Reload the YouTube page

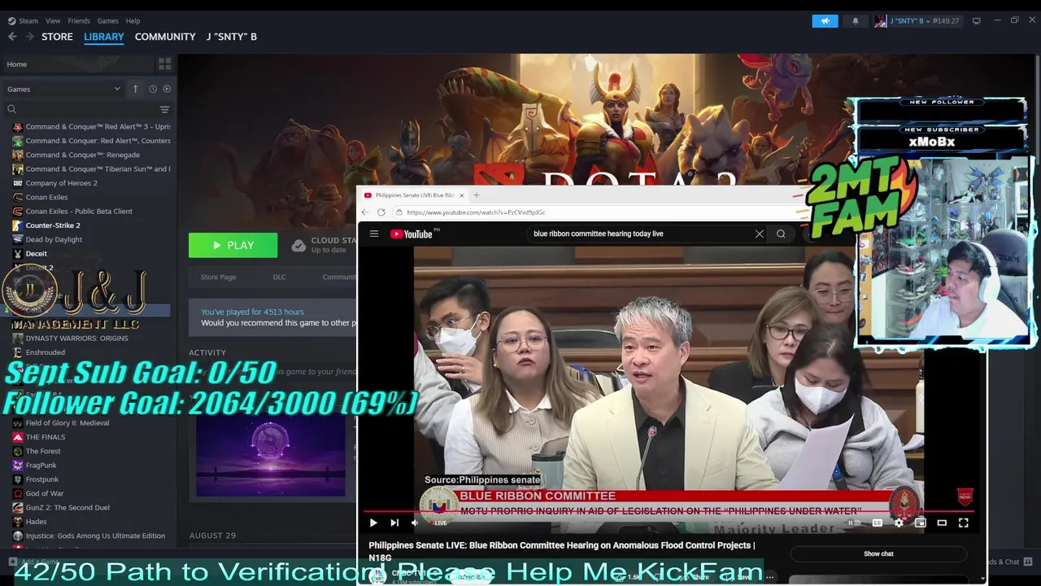(x=381, y=212)
